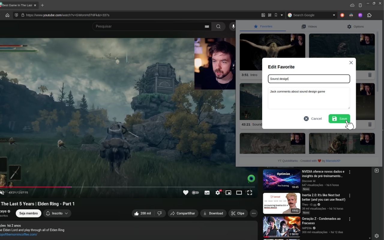Click the RSS feed icon in address bar
Image resolution: width=384 pixels, height=240 pixels.
(x=263, y=15)
